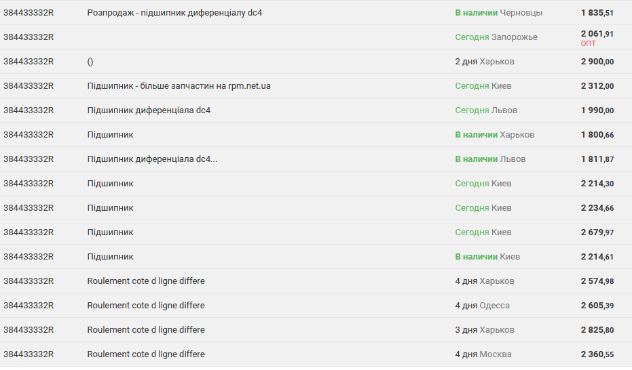Screen dimensions: 632x370
Task: Open the "Розпродаж - підшипник диференціалу dc4" listing
Action: click(x=174, y=13)
